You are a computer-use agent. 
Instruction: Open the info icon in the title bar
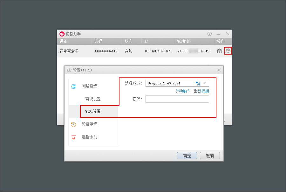tap(210, 34)
